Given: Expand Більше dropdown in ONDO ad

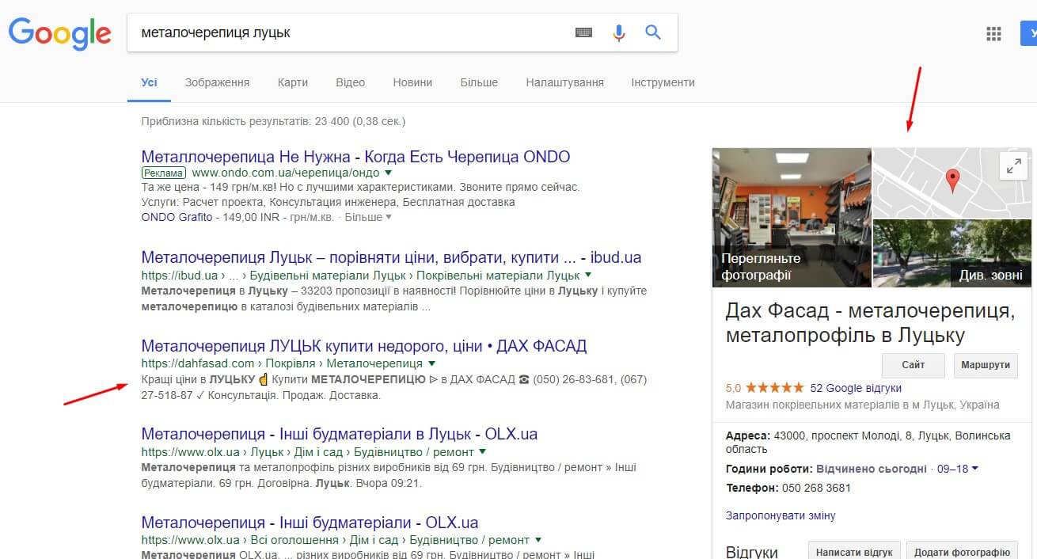Looking at the screenshot, I should [368, 217].
